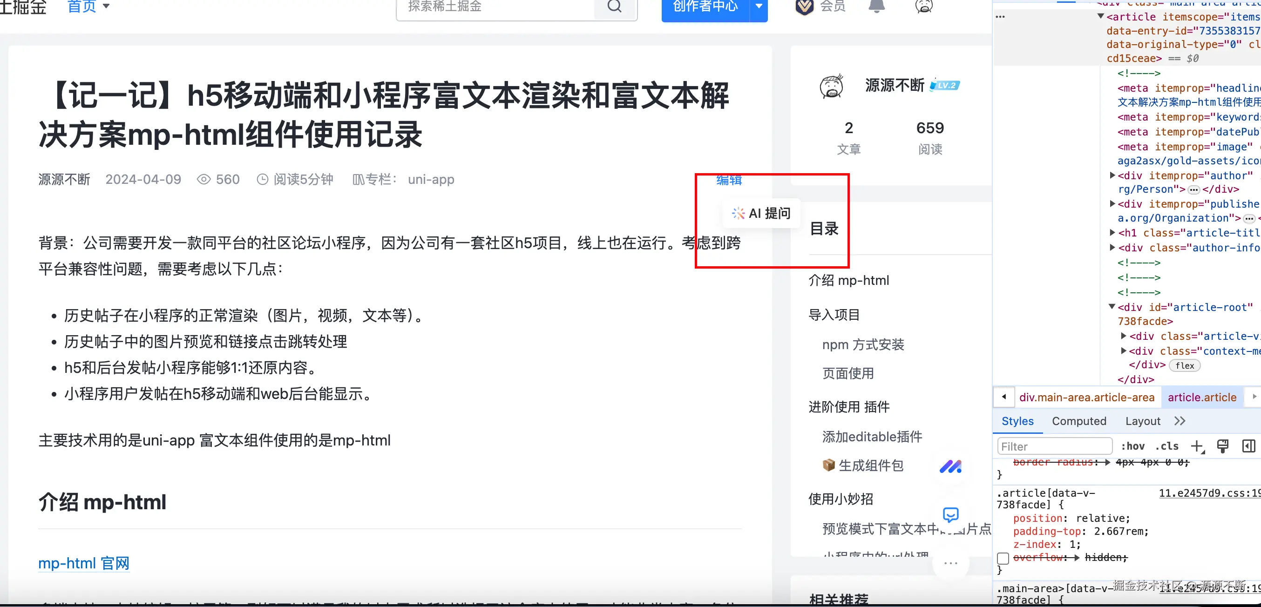Expand the div itemprop author node
Image resolution: width=1261 pixels, height=607 pixels.
tap(1112, 175)
